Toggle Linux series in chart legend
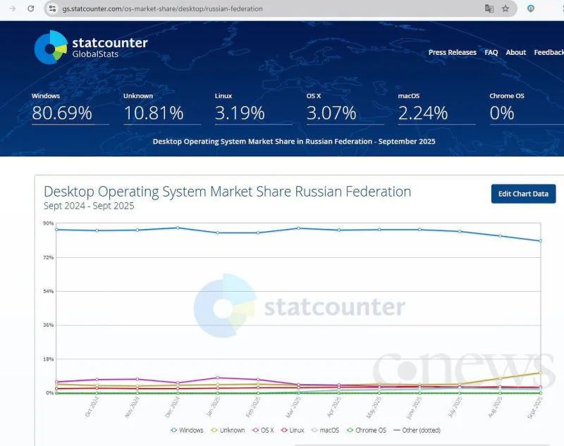564x446 pixels. (292, 430)
